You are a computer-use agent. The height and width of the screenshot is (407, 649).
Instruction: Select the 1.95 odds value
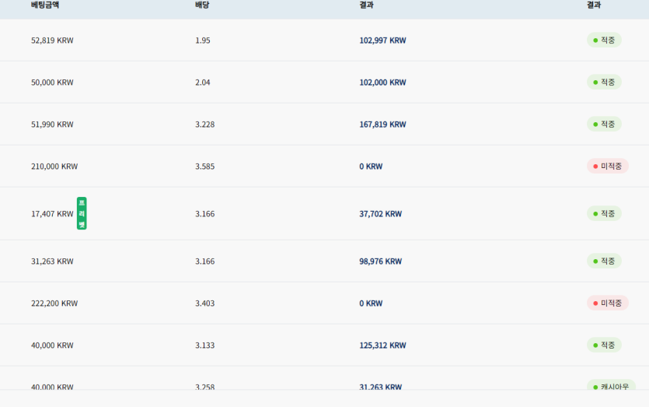203,40
